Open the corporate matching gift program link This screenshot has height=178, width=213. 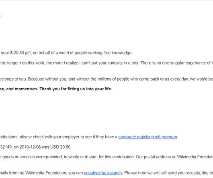147,137
